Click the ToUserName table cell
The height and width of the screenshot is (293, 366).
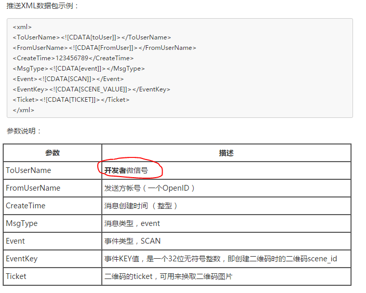52,170
